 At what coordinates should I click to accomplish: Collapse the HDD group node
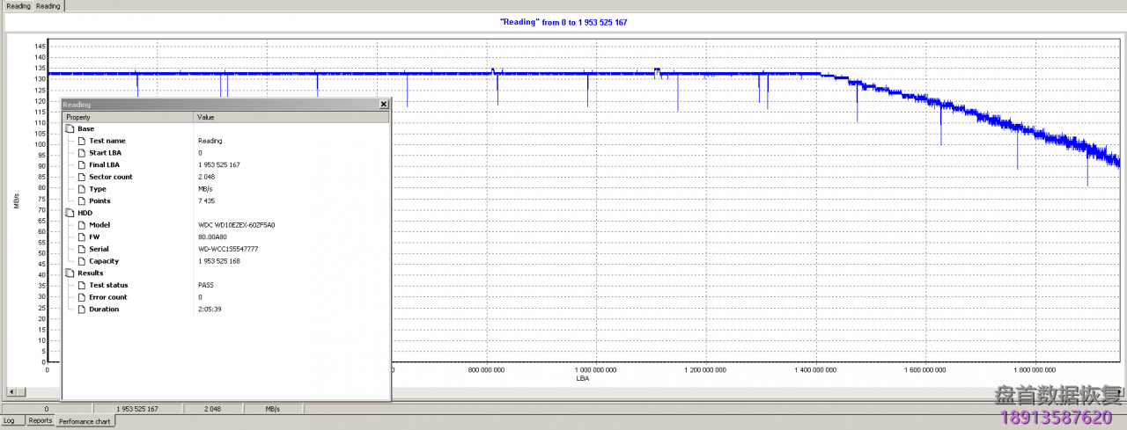(x=70, y=213)
